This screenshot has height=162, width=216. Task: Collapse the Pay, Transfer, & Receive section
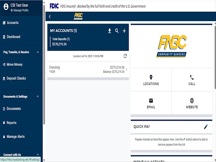(x=38, y=52)
